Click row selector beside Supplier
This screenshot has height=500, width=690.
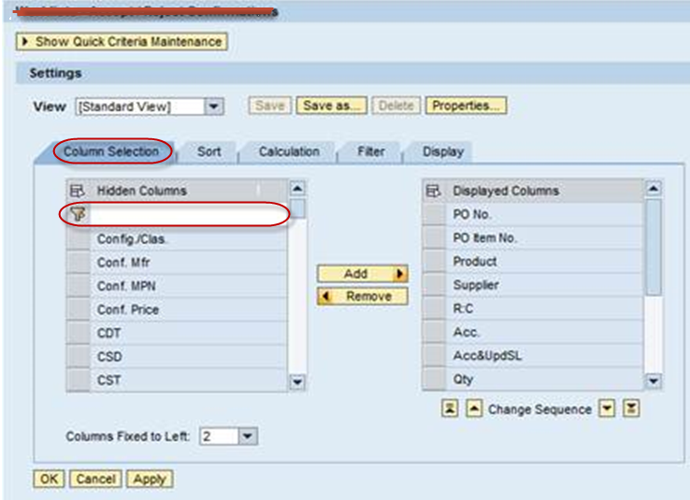tap(435, 285)
